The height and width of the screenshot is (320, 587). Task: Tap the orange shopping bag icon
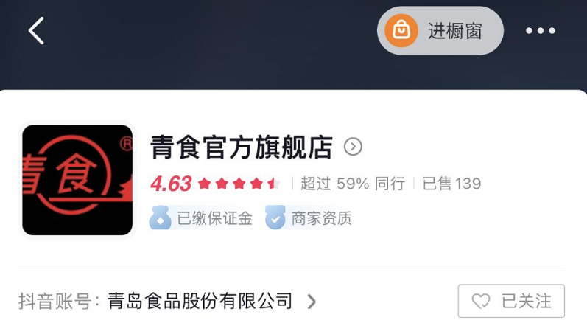[401, 31]
